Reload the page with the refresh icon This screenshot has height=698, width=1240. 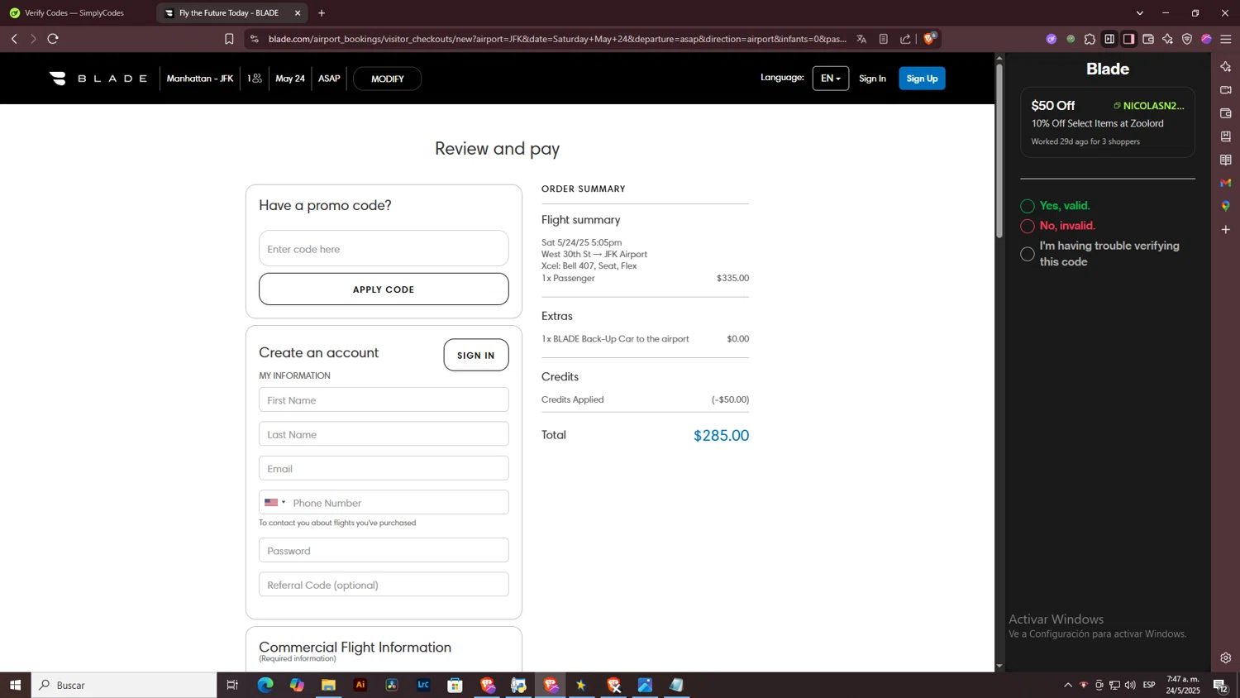(53, 39)
